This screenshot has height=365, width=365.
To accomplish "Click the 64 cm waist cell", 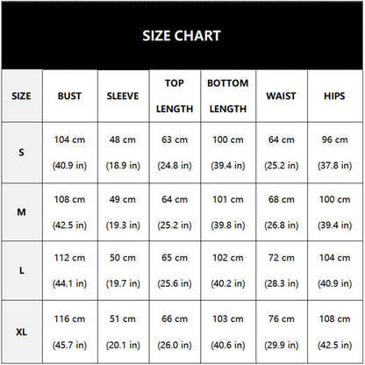I will click(282, 153).
